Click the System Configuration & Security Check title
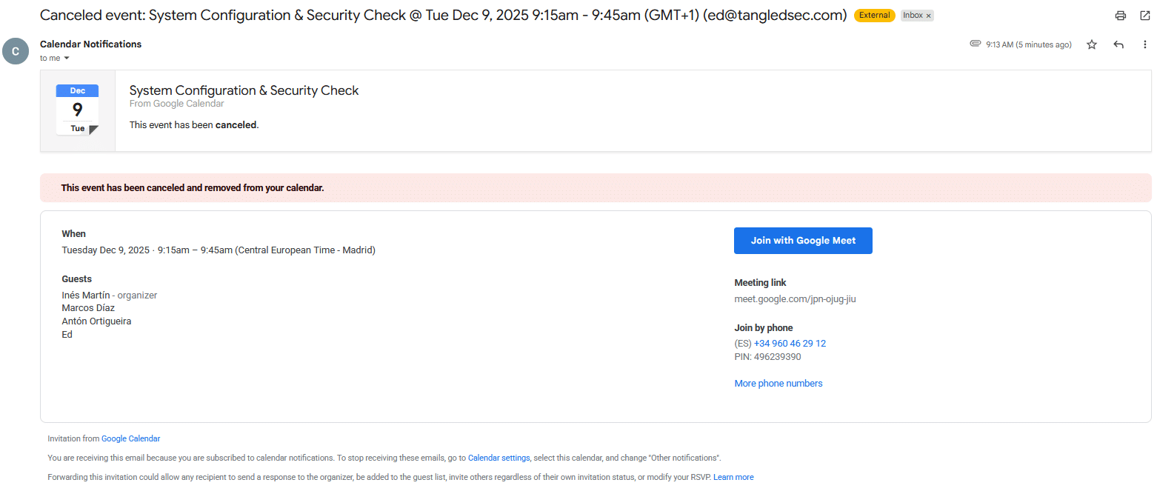The height and width of the screenshot is (494, 1157). [x=244, y=90]
